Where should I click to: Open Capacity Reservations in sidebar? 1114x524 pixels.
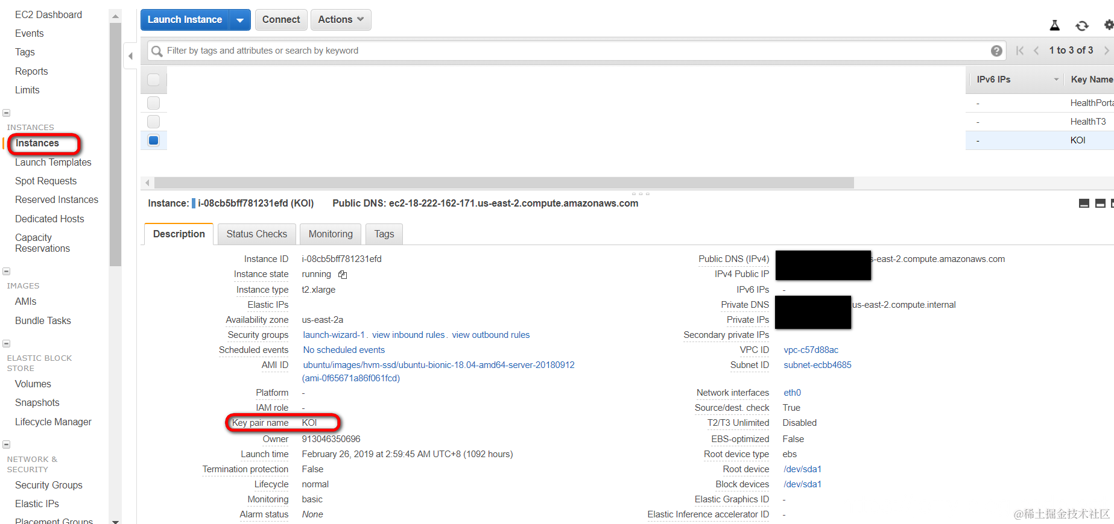pyautogui.click(x=42, y=243)
